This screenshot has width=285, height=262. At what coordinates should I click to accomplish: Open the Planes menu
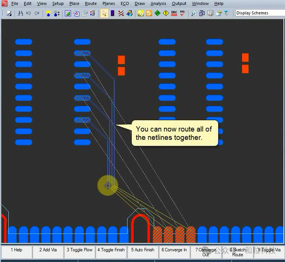coord(109,4)
